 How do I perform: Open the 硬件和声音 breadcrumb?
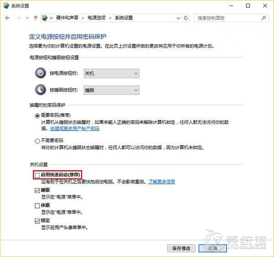pos(67,18)
